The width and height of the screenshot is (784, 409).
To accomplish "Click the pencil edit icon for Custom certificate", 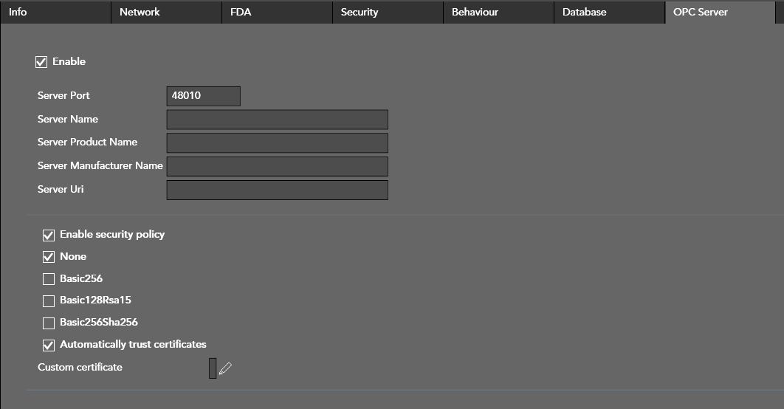I will (x=225, y=368).
